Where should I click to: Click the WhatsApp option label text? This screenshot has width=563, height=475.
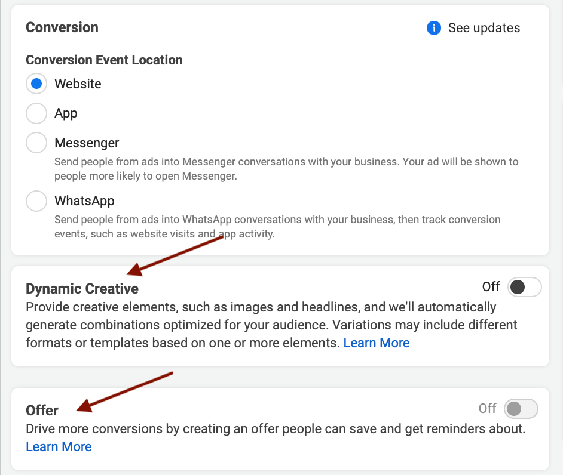tap(84, 201)
